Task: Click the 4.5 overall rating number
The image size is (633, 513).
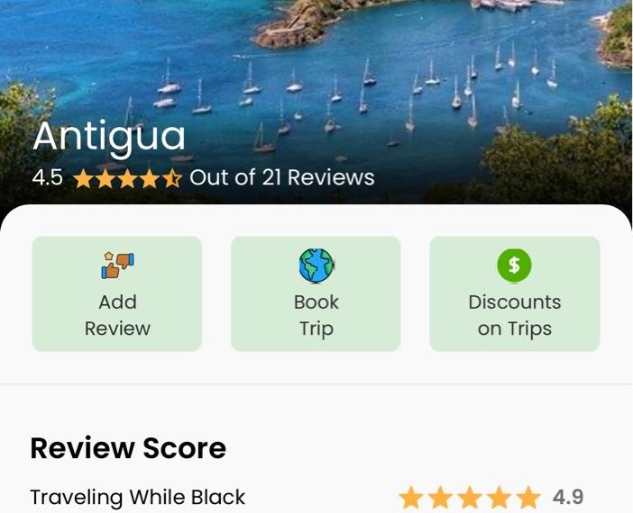Action: pos(48,177)
